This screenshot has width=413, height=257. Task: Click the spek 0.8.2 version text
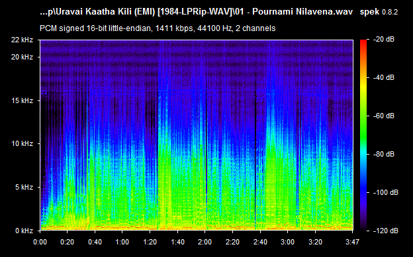click(x=379, y=12)
